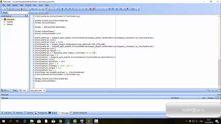The width and height of the screenshot is (221, 124).
Task: Click the Clear All Breakpoints icon
Action: (x=94, y=9)
